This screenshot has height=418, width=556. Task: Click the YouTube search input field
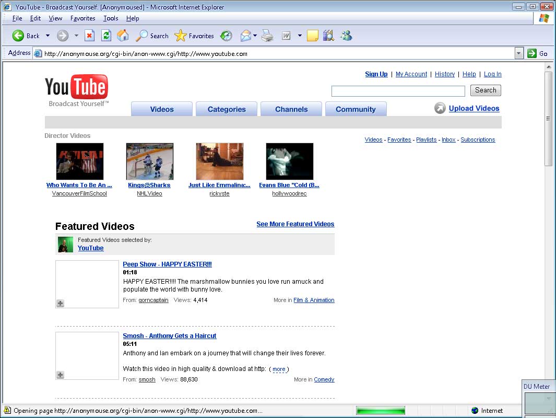tap(398, 91)
